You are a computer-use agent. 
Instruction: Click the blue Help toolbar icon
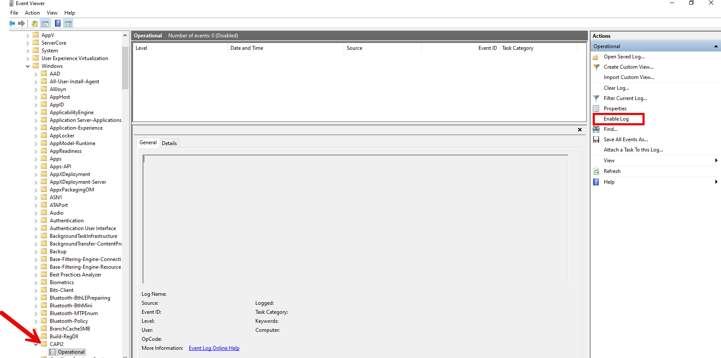pyautogui.click(x=58, y=23)
